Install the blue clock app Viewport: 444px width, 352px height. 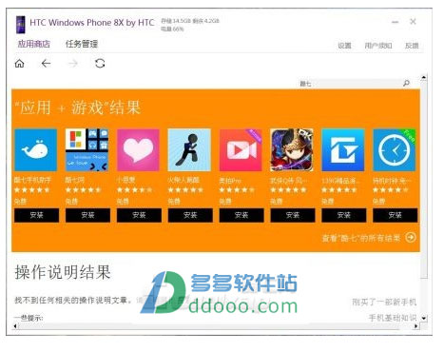[x=395, y=215]
